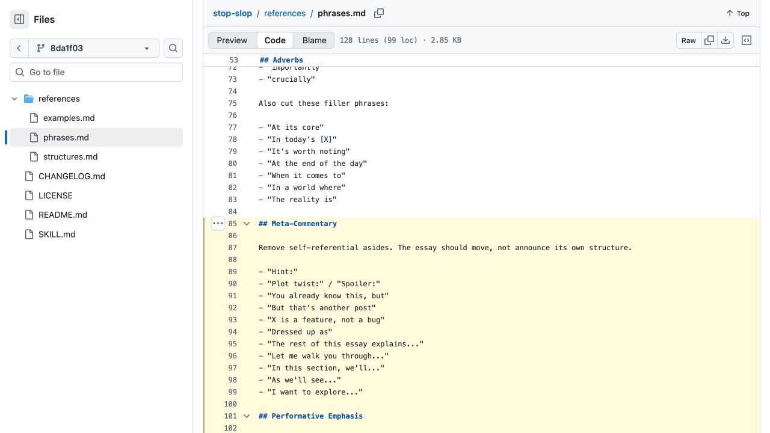Switch to the Blame tab
Viewport: 770px width, 433px height.
[314, 40]
